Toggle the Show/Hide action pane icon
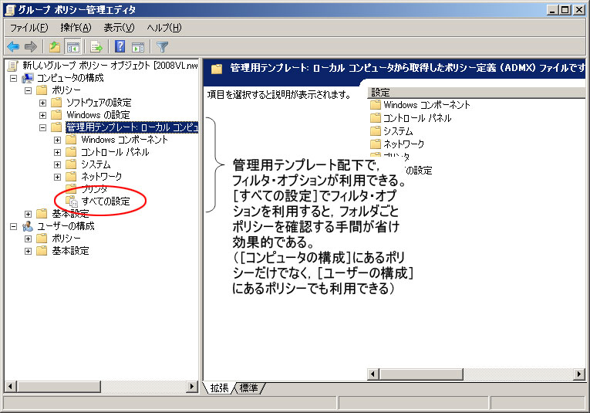Screen dimensions: 590x413 [138, 47]
